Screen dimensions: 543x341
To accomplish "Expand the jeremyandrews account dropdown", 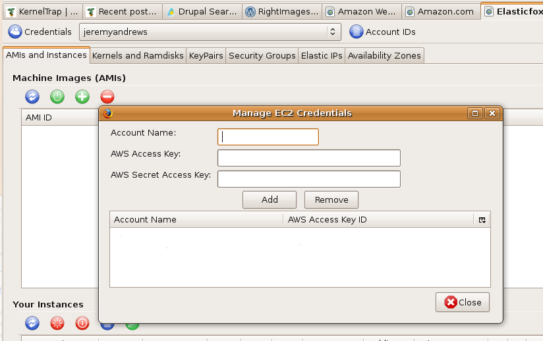I will [210, 32].
